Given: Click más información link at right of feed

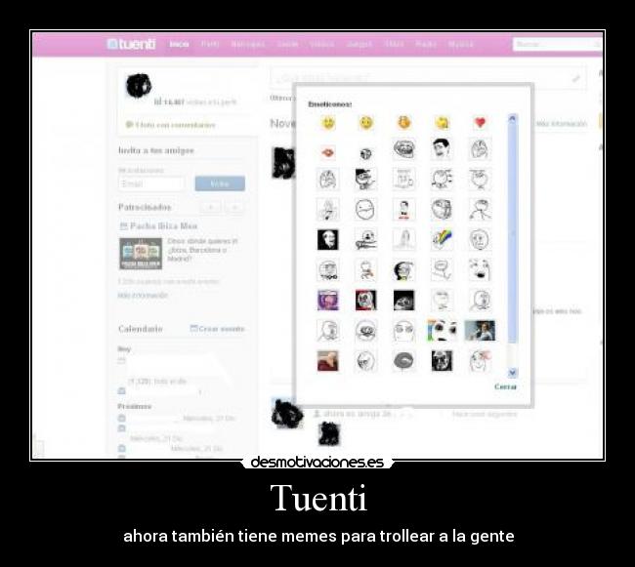Looking at the screenshot, I should coord(562,124).
